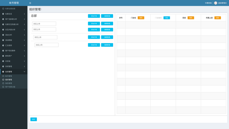The height and width of the screenshot is (129, 229).
Task: Click the blue button in the 门店编码 header
Action: [x=167, y=18]
